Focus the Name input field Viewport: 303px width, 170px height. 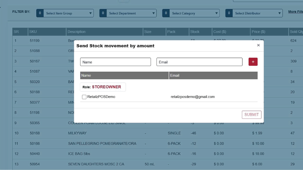click(115, 62)
